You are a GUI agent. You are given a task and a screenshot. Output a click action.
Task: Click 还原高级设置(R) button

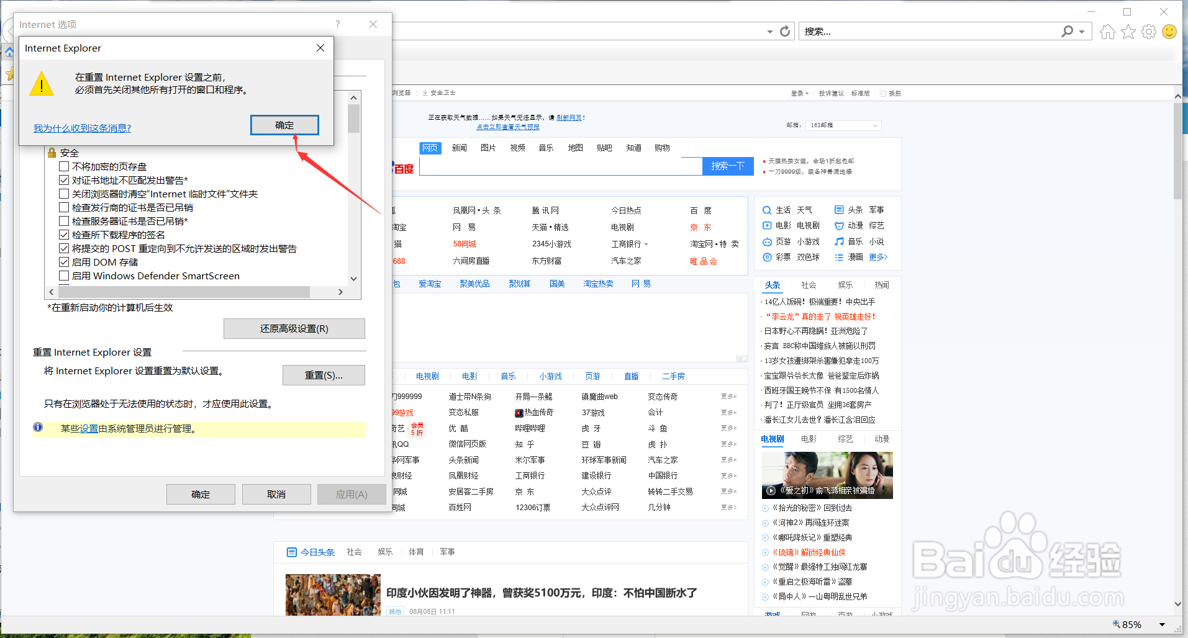tap(294, 328)
